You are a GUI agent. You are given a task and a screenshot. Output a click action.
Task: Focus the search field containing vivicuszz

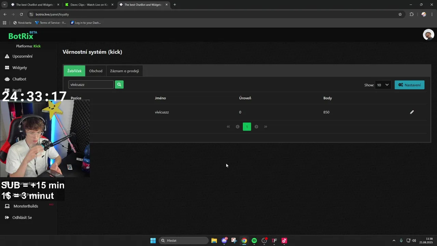[91, 84]
